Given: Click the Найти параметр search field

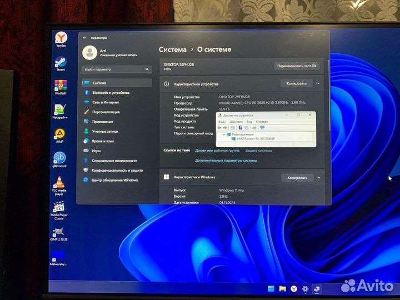Looking at the screenshot, I should (x=117, y=69).
